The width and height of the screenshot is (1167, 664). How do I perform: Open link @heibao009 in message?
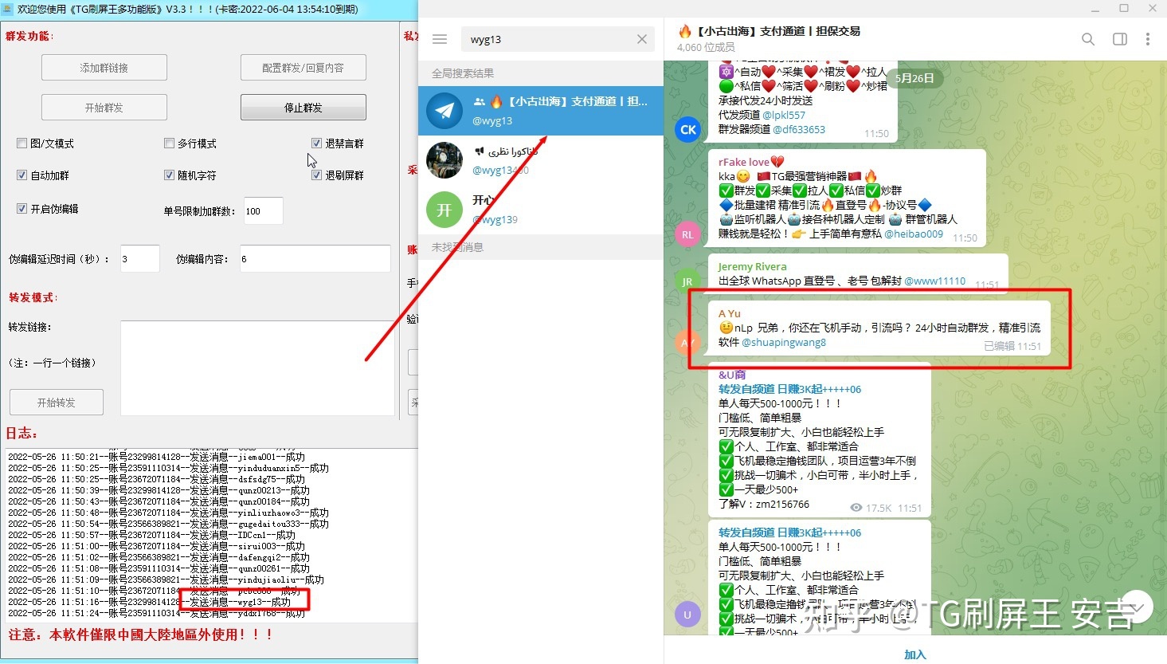914,234
